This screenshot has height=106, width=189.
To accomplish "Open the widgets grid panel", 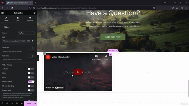I will pyautogui.click(x=35, y=13).
